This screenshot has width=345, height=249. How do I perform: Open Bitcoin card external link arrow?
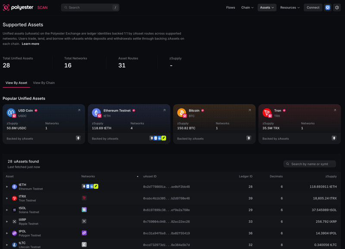click(250, 110)
